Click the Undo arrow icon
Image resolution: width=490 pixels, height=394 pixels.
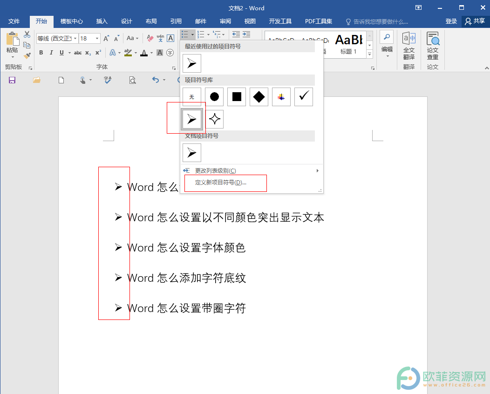tap(155, 80)
